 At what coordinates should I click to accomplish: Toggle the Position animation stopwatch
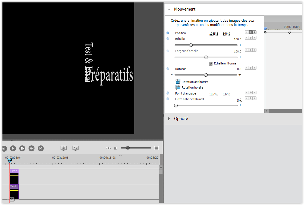168,33
